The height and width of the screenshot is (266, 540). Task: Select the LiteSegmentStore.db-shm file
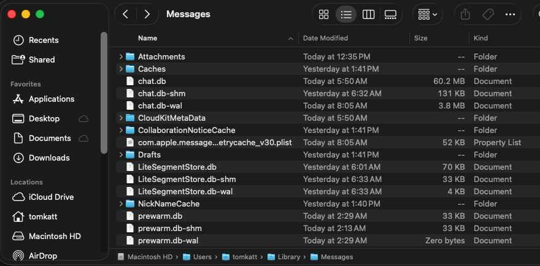[187, 180]
